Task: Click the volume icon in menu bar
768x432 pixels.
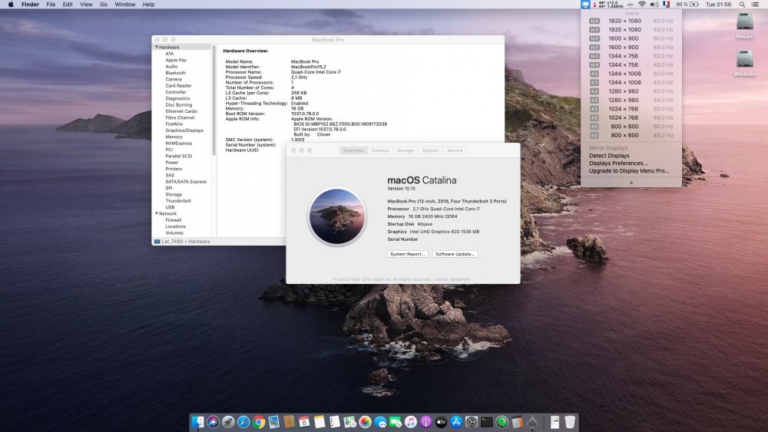Action: 654,5
